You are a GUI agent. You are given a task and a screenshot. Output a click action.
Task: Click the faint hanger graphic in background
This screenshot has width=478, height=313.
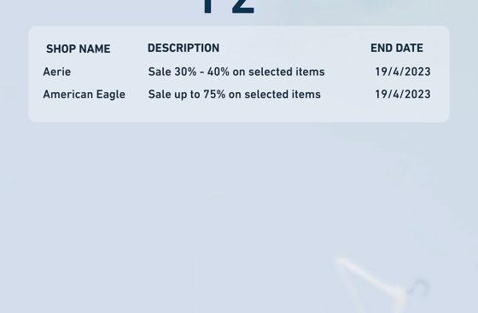point(381,281)
